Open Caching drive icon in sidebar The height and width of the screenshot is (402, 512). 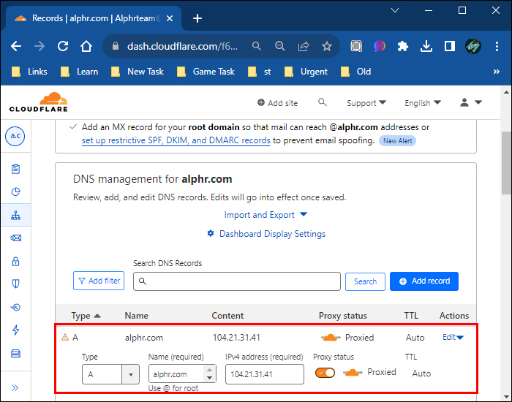(x=15, y=353)
